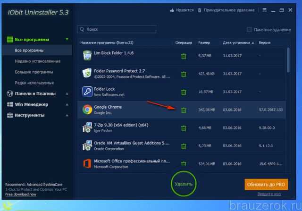
Task: Sort by the Размер column header
Action: point(204,43)
